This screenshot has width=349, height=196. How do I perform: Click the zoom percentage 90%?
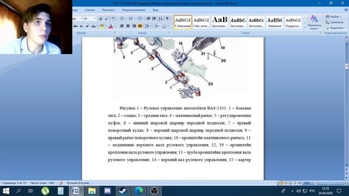pos(307,183)
